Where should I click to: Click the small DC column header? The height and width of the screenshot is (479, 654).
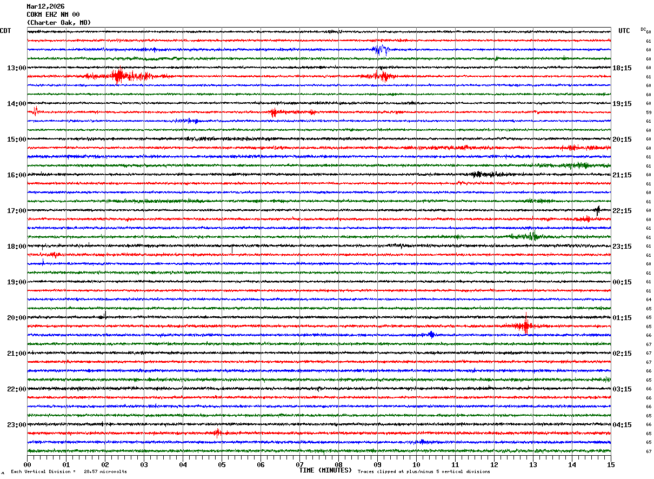643,29
